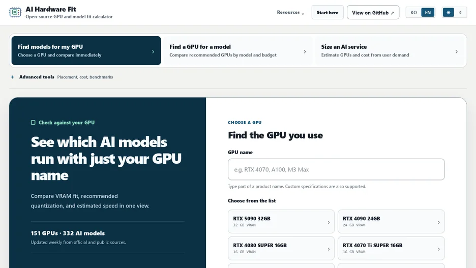Select the Find models for my GPU tab
Image resolution: width=476 pixels, height=268 pixels.
[x=86, y=51]
